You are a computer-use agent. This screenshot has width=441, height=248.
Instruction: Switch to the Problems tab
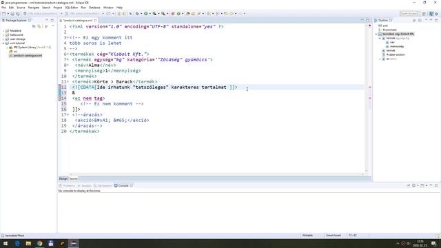pyautogui.click(x=67, y=185)
